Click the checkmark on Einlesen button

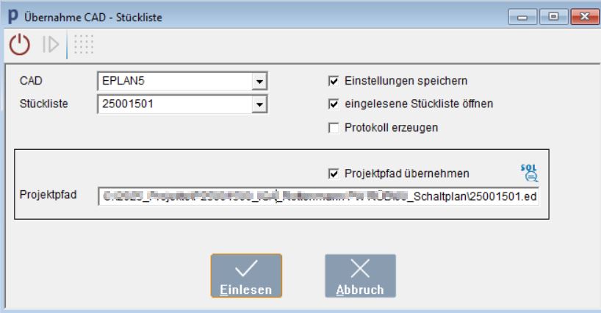pos(246,268)
